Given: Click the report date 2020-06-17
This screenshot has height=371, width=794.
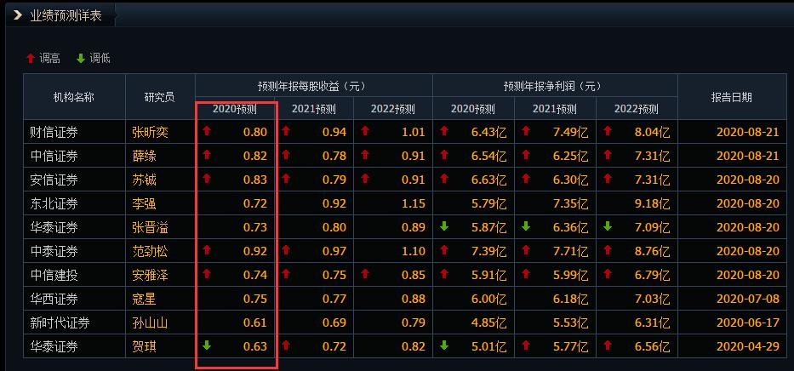Looking at the screenshot, I should click(x=748, y=322).
